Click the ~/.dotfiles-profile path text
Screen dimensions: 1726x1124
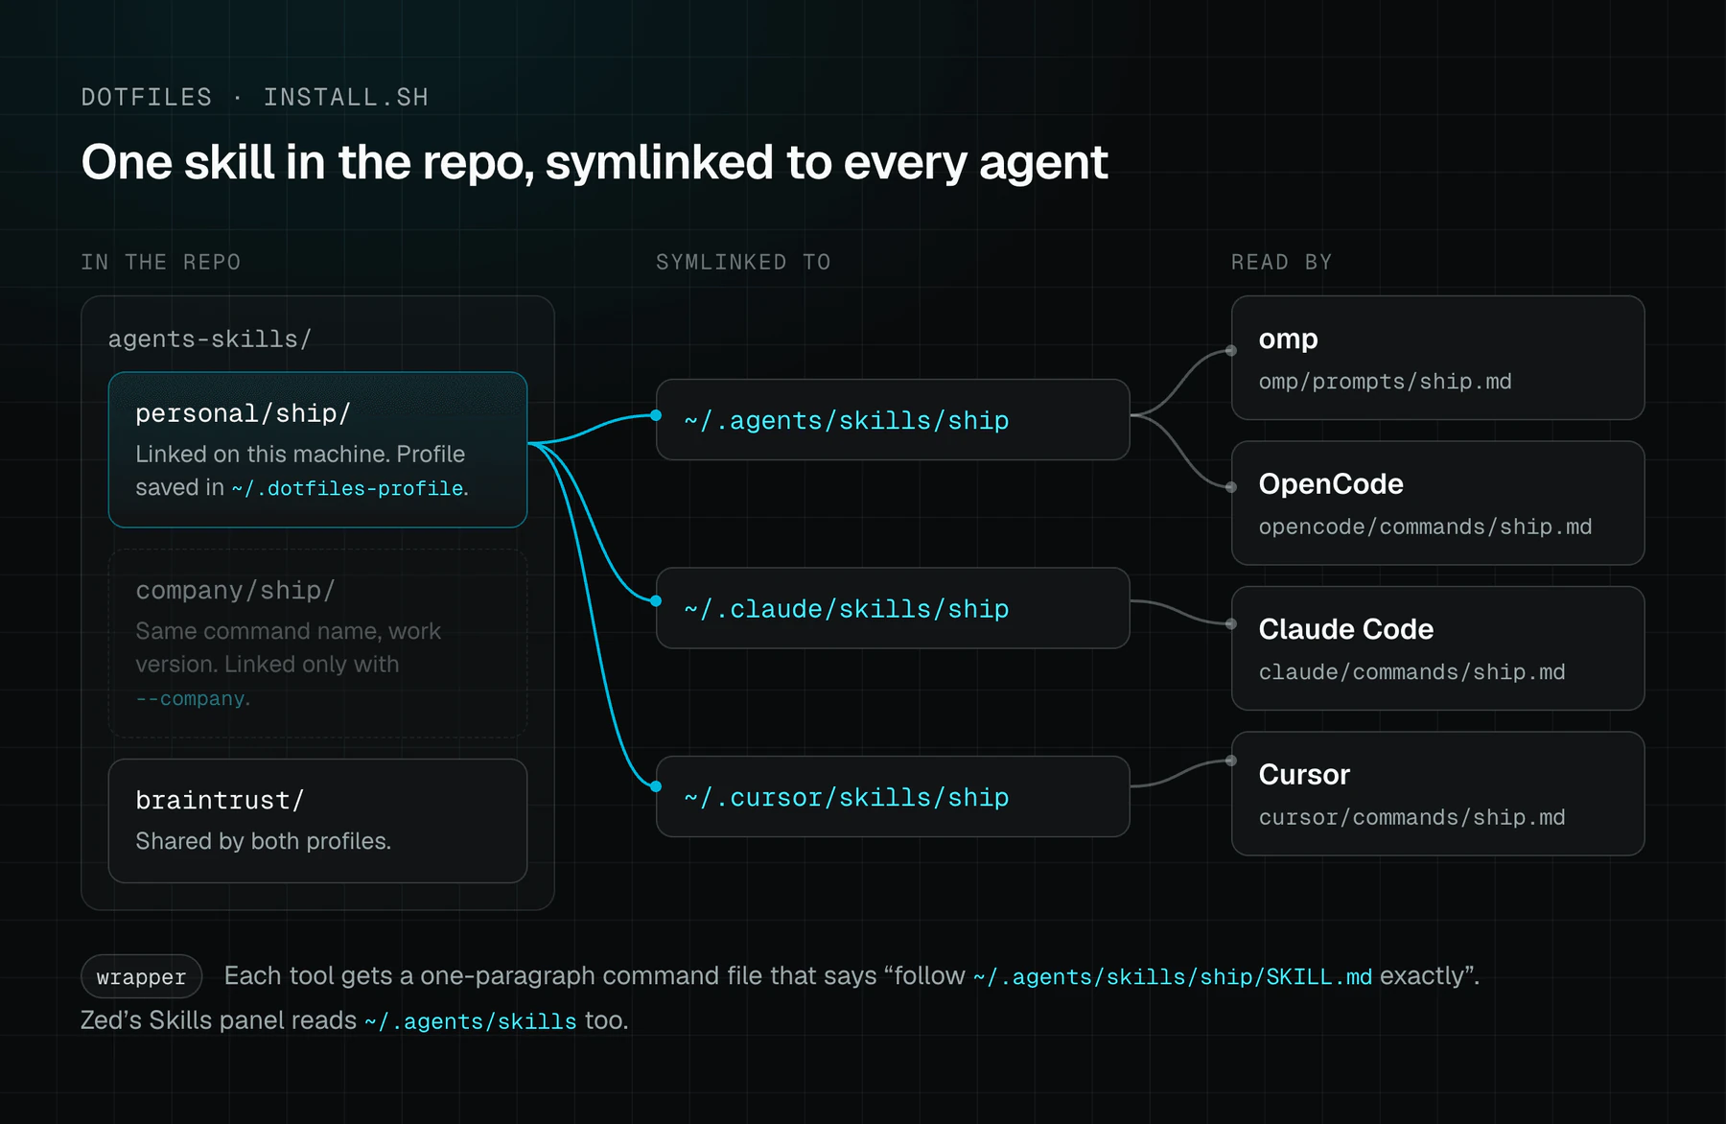click(348, 488)
